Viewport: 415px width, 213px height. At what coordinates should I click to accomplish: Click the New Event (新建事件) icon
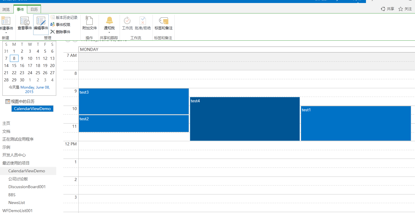click(x=5, y=21)
